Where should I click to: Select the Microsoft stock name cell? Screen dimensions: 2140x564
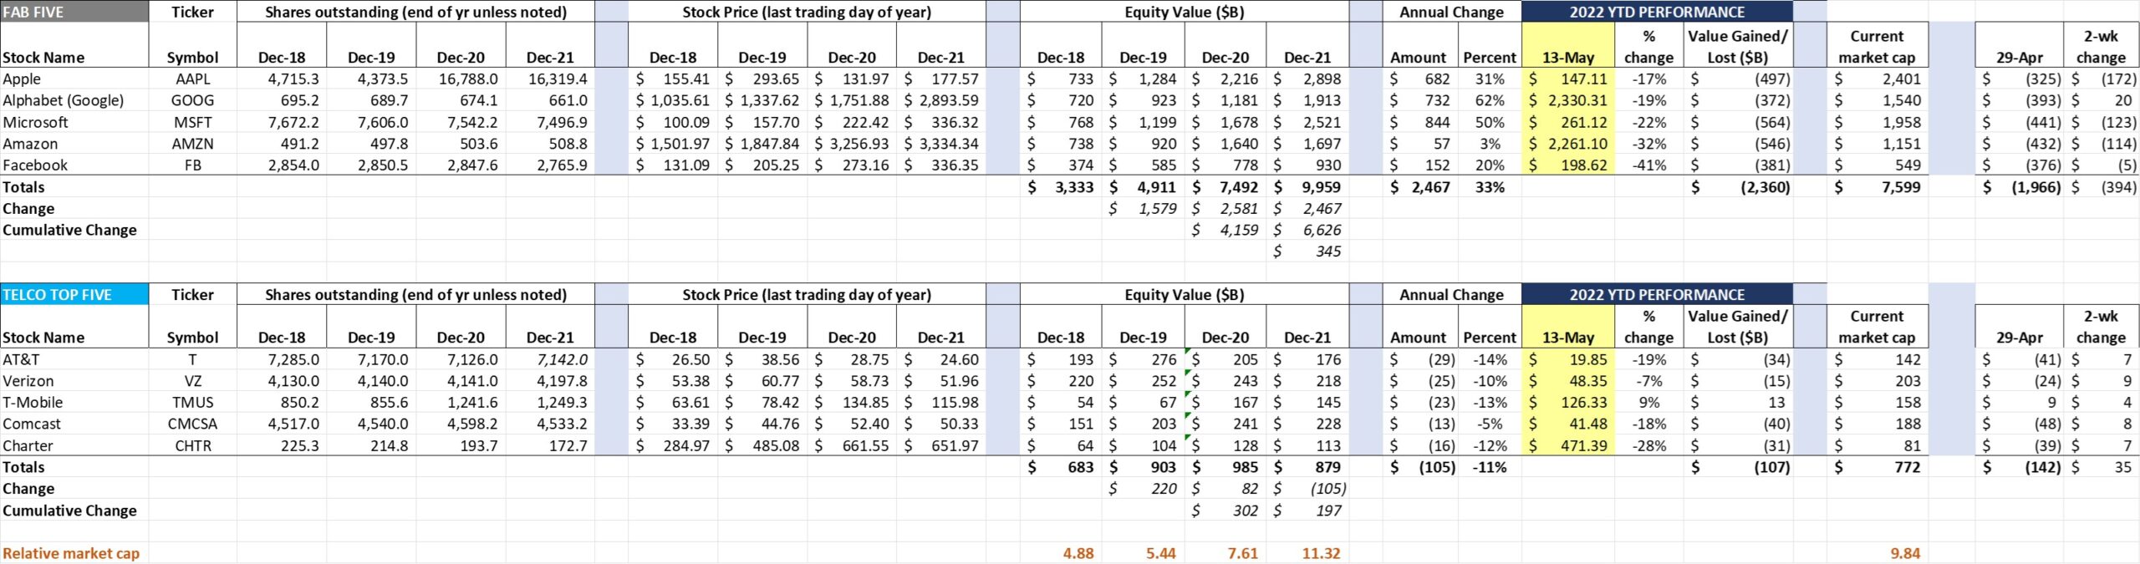tap(74, 122)
